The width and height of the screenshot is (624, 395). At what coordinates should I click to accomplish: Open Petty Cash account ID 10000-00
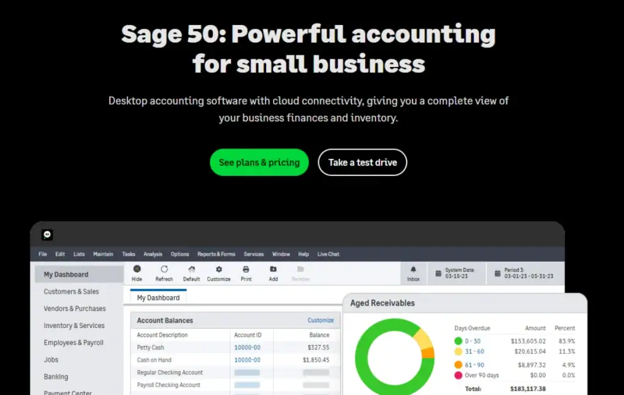pos(247,348)
